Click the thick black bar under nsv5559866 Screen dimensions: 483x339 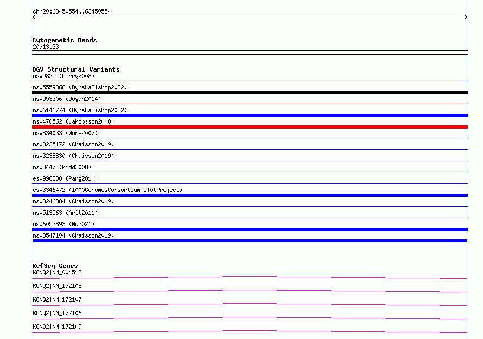pyautogui.click(x=250, y=93)
